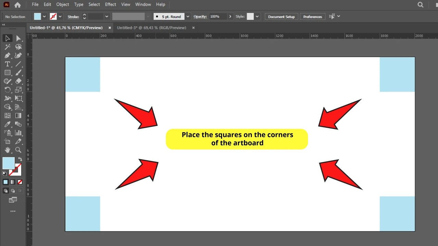This screenshot has width=438, height=246.
Task: Open the Preferences dialog
Action: click(x=312, y=16)
